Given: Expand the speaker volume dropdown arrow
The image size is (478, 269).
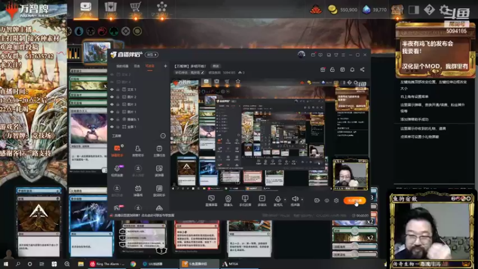Looking at the screenshot, I should click(302, 200).
